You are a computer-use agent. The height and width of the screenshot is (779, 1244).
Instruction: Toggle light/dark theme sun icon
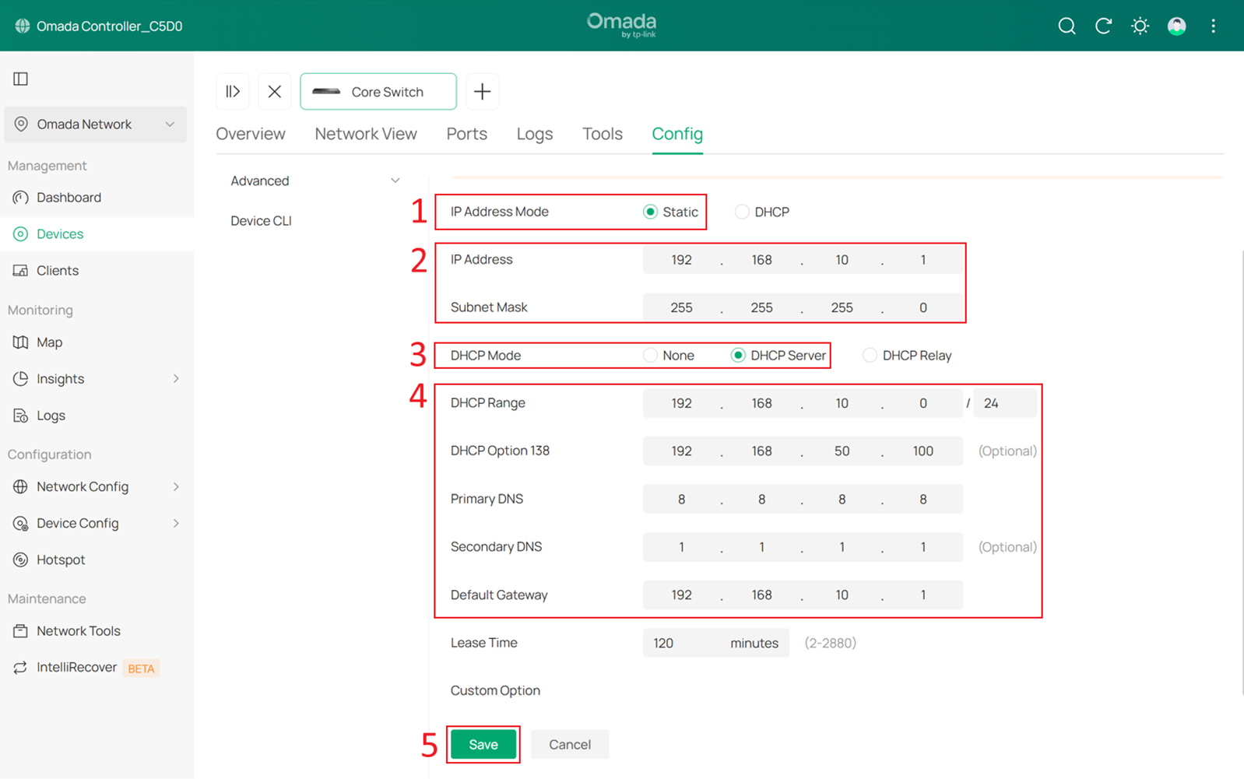point(1140,26)
